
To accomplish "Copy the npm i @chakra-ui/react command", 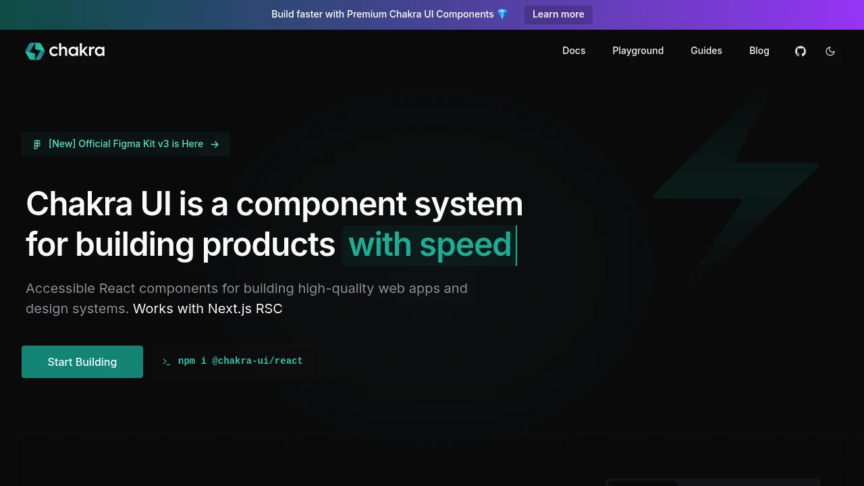I will (x=240, y=361).
